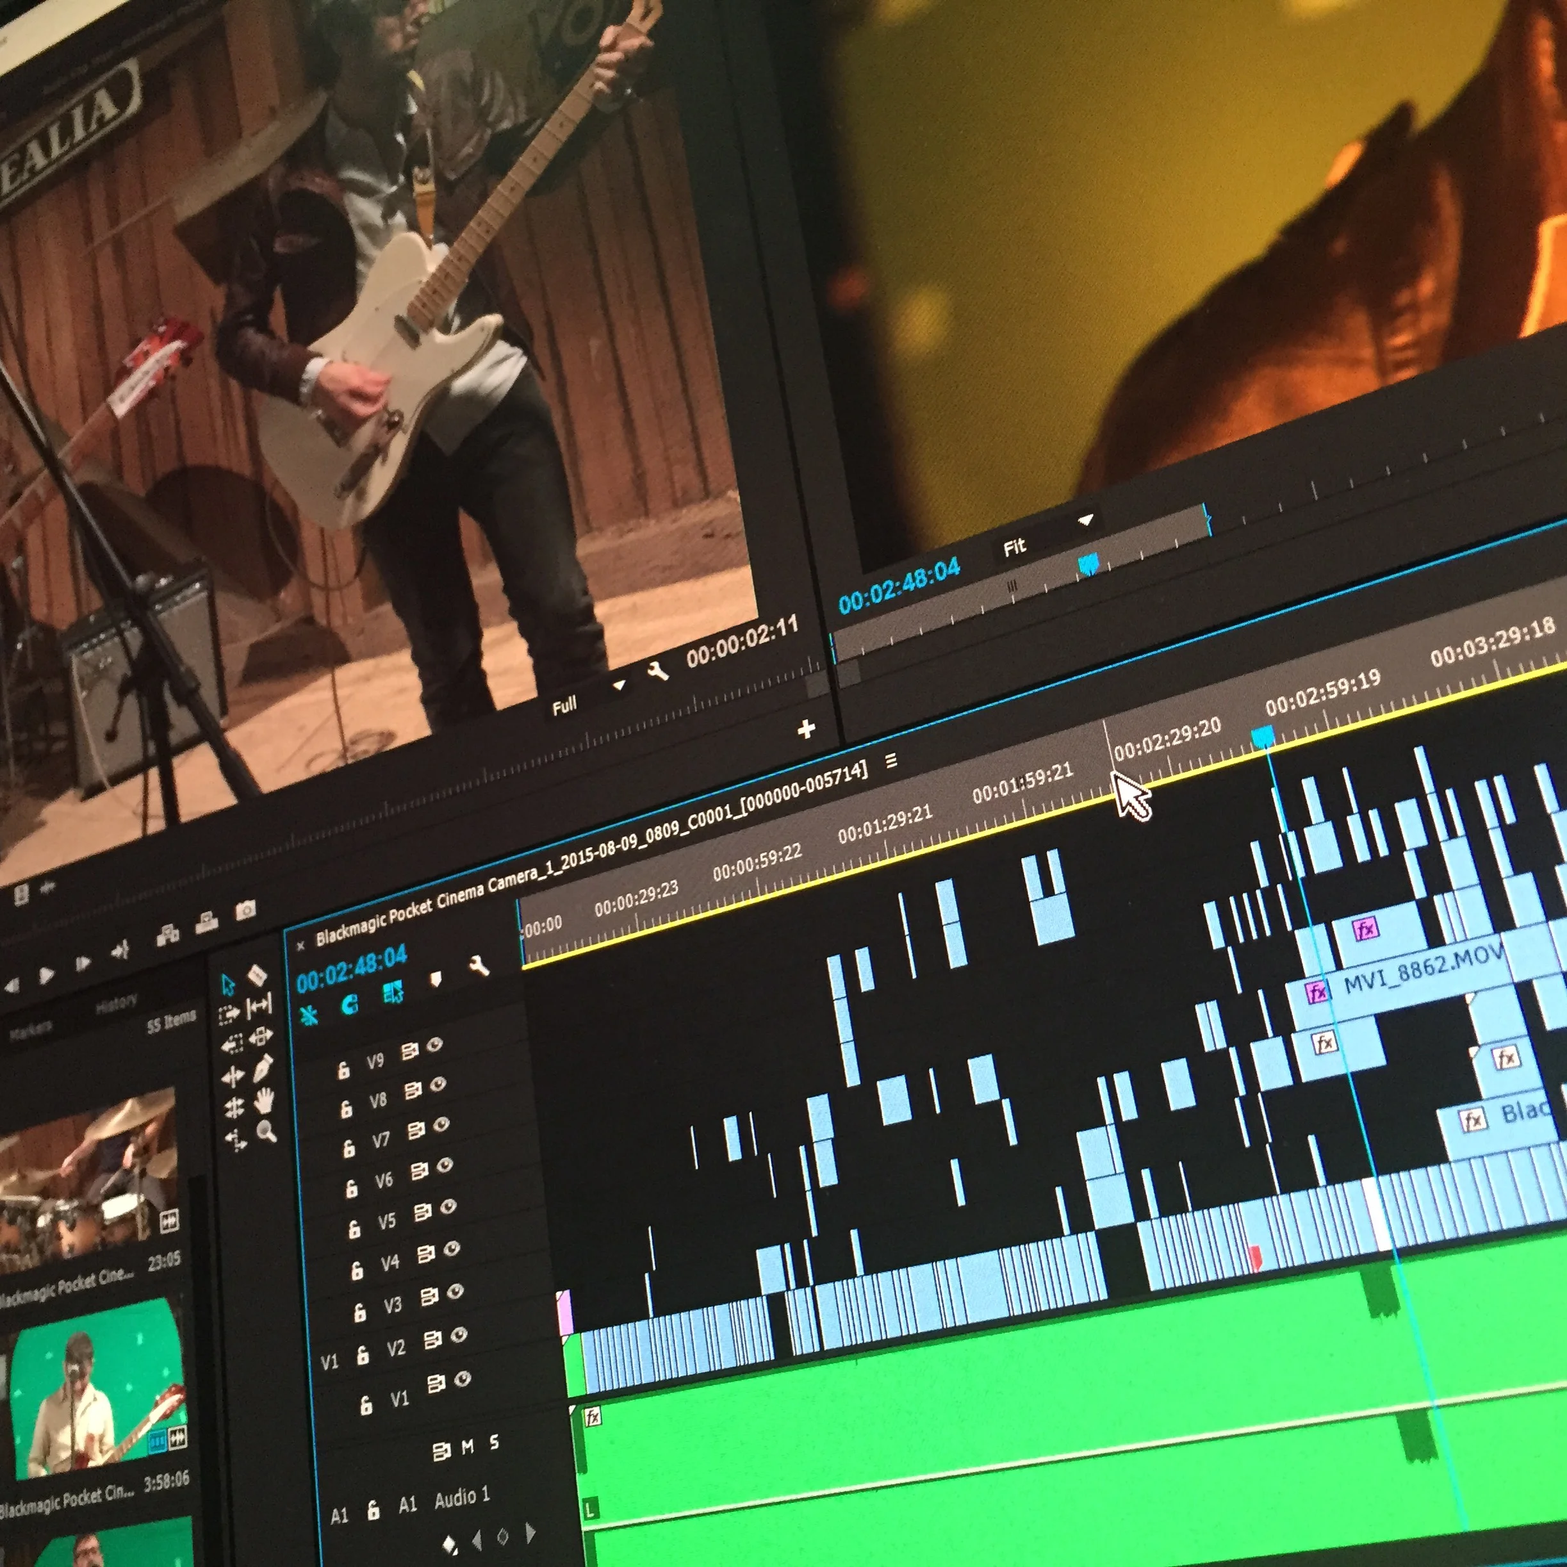Viewport: 1567px width, 1567px height.
Task: Hide track V5 with eye icon
Action: (x=448, y=1208)
